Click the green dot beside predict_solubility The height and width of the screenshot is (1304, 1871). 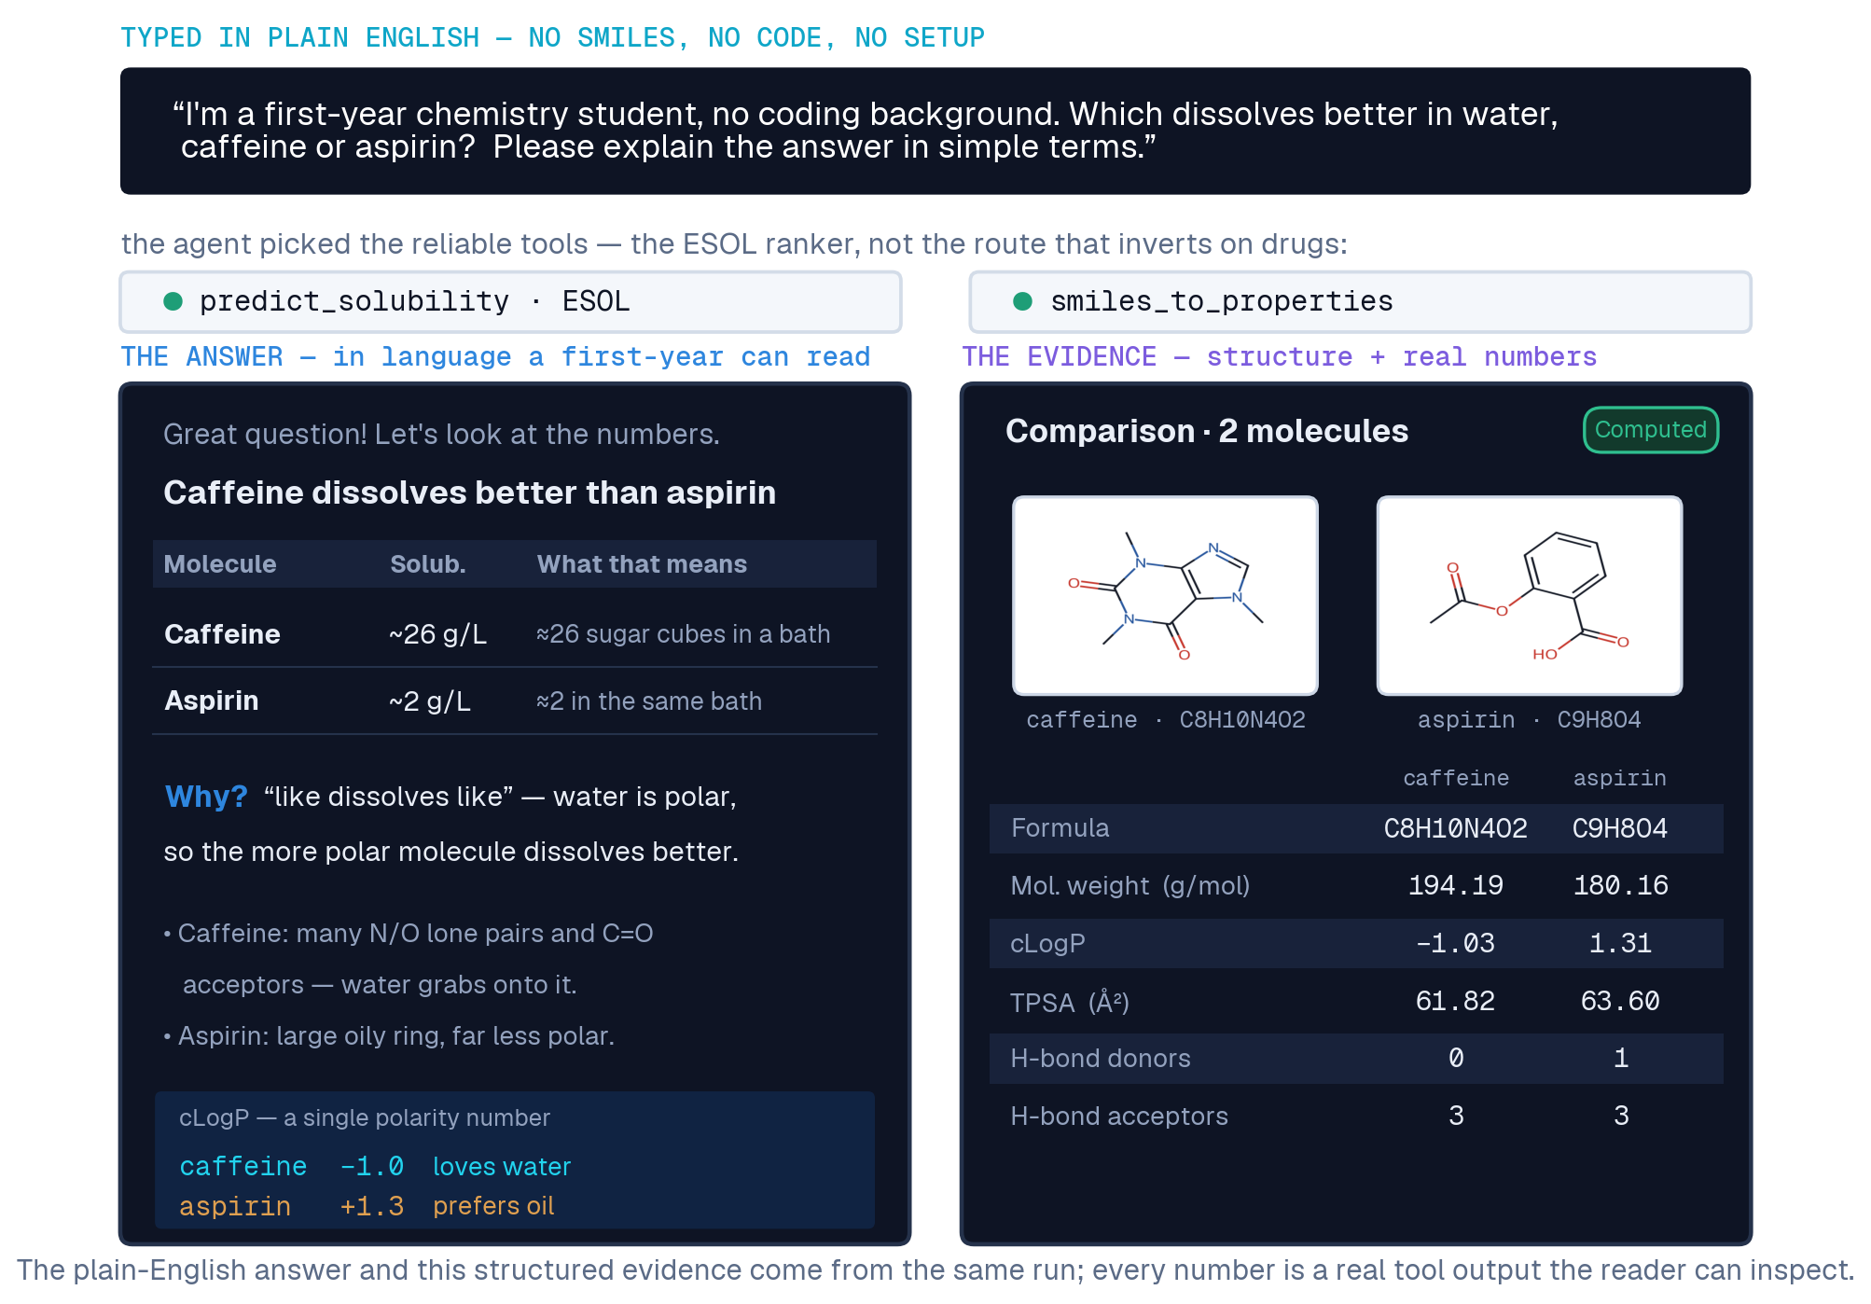[173, 301]
